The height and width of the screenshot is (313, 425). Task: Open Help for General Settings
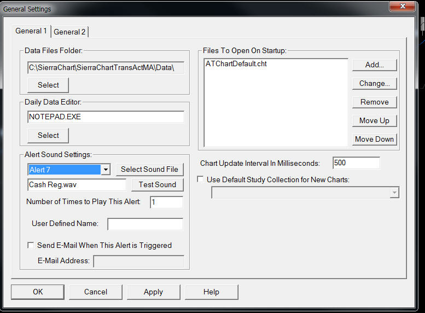(212, 292)
